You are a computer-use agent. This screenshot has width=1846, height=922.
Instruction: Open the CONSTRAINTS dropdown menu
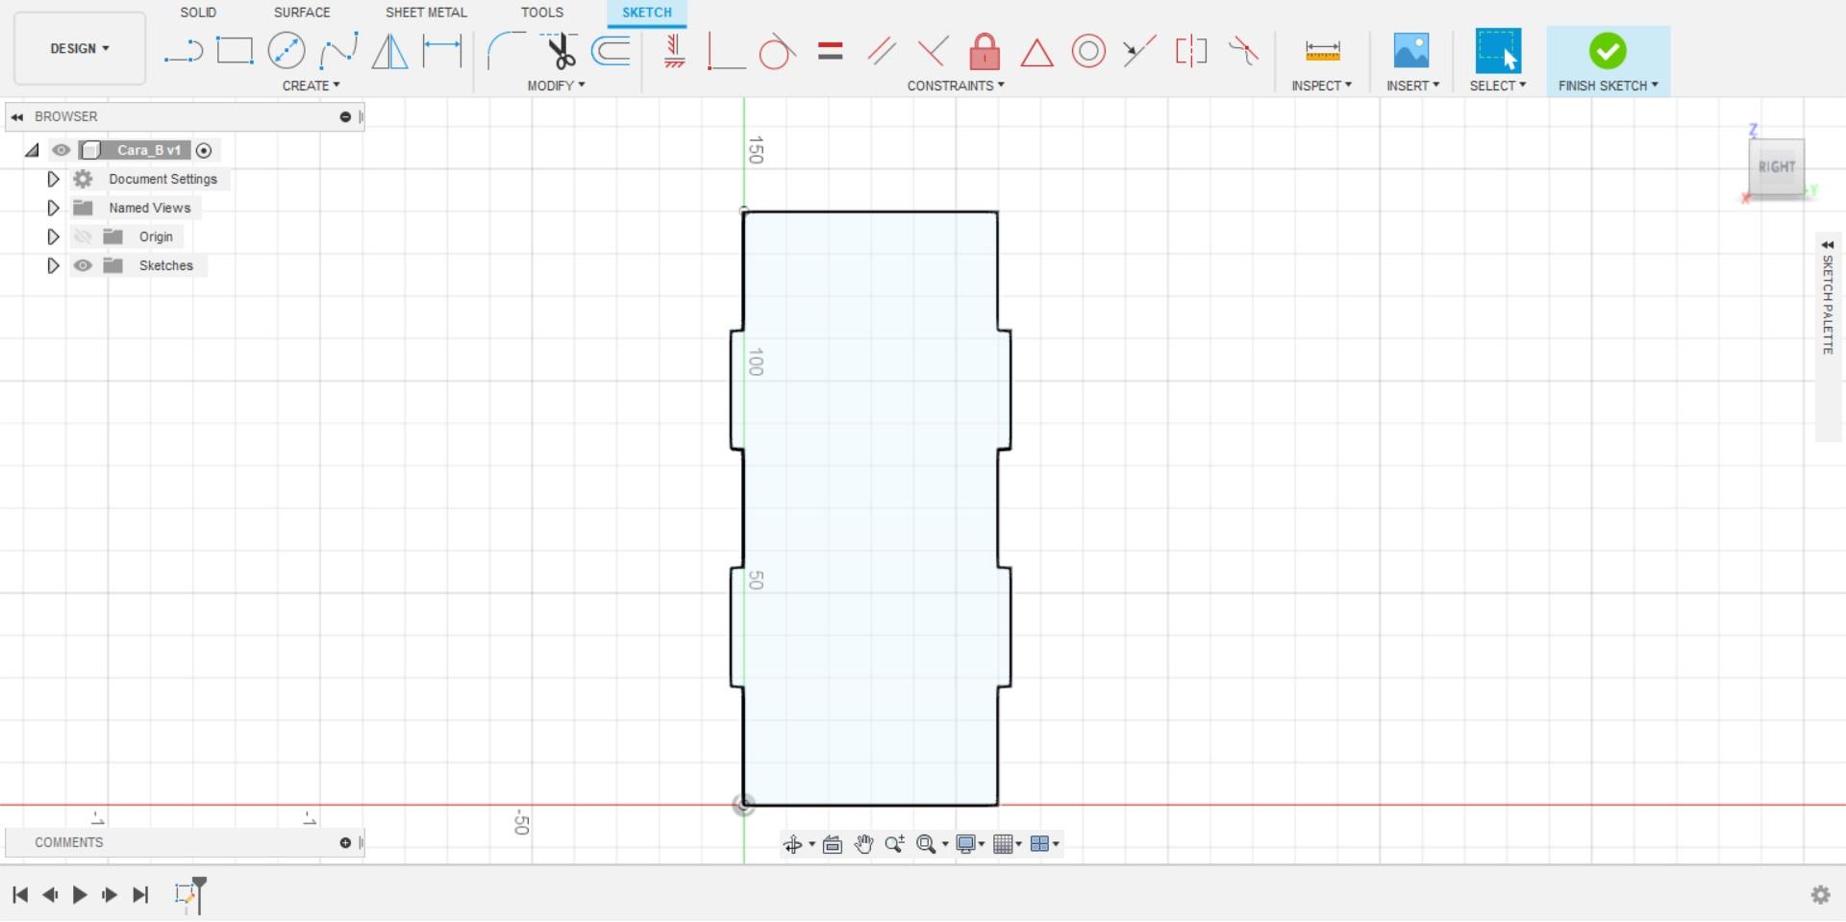tap(956, 86)
